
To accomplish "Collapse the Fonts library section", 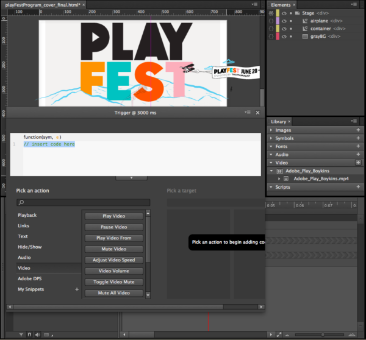I will tap(271, 146).
